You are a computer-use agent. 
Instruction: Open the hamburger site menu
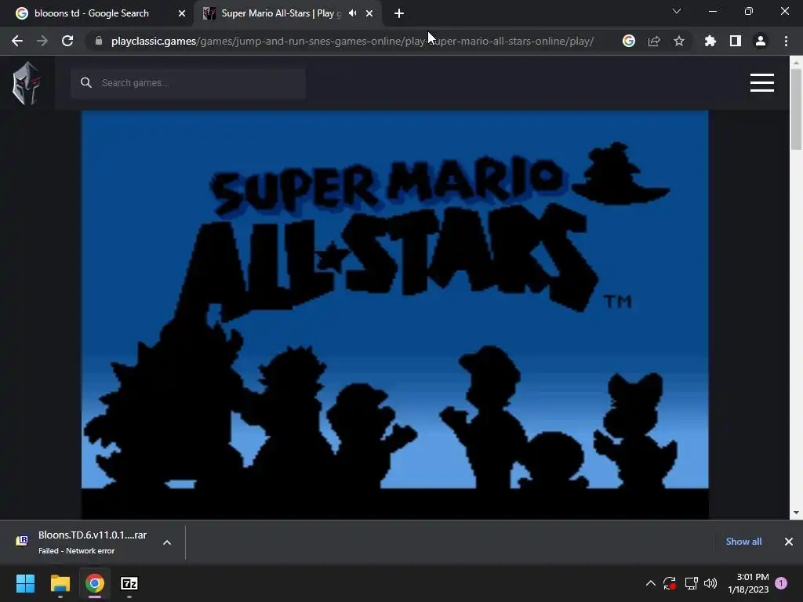pyautogui.click(x=762, y=82)
